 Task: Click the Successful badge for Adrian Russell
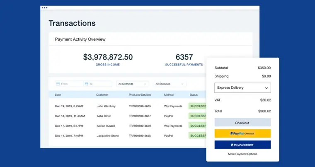pyautogui.click(x=197, y=126)
